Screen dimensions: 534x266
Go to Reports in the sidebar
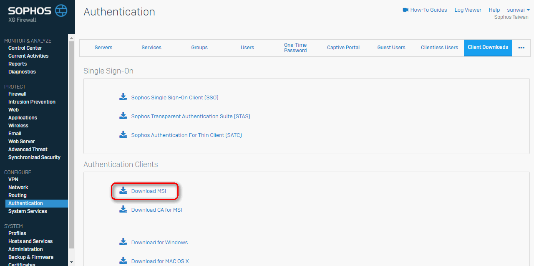(18, 64)
